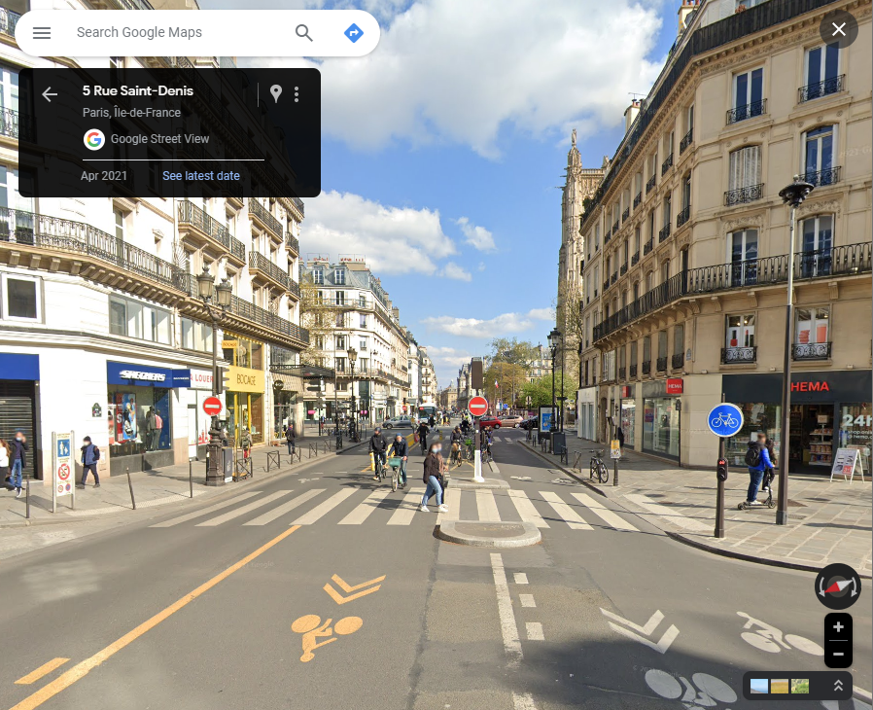This screenshot has height=710, width=873.
Task: Select the second yellow field imagery thumbnail
Action: 780,686
